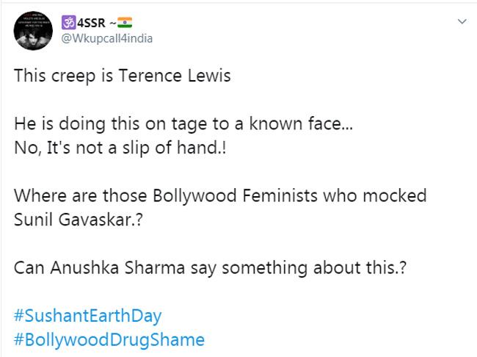Viewport: 477px width, 357px height.
Task: Open the tweet options chevron menu
Action: [462, 22]
